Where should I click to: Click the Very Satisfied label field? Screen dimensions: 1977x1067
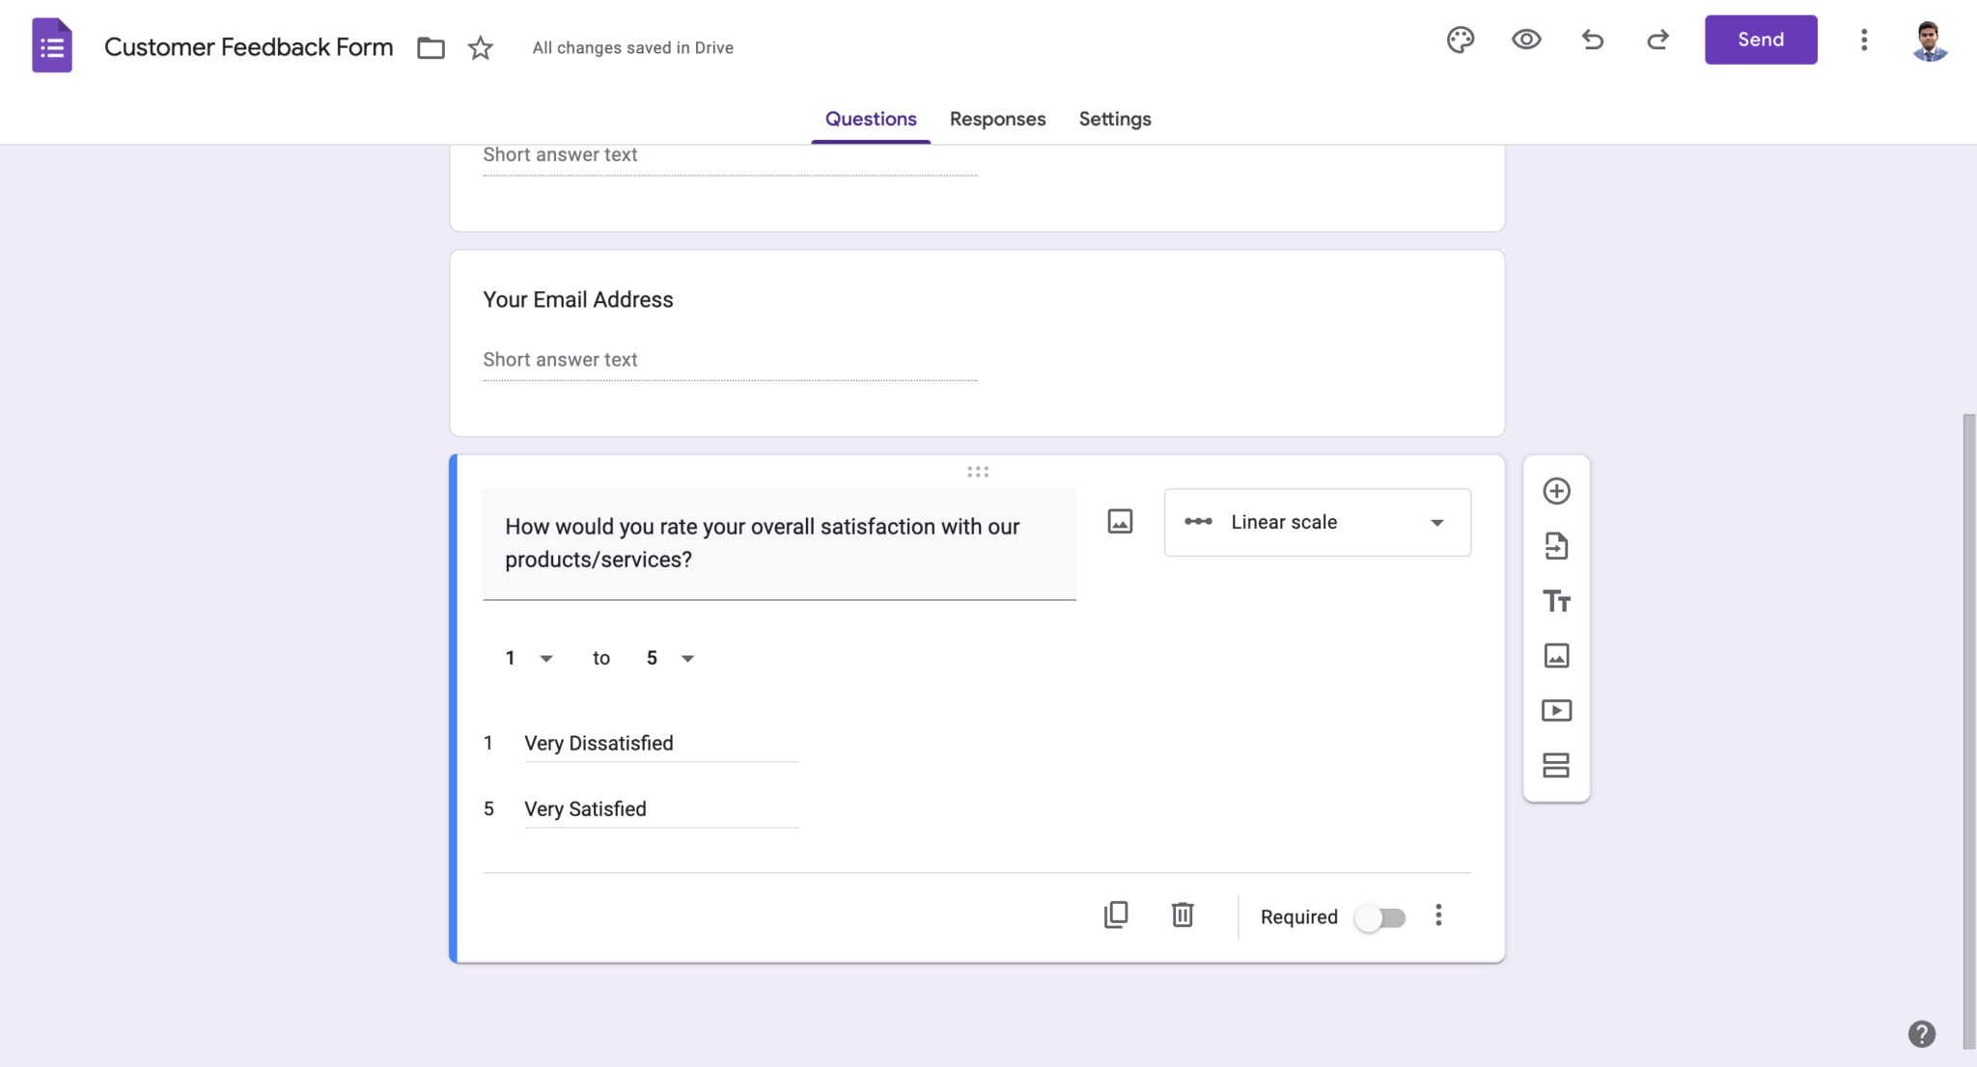pos(661,808)
